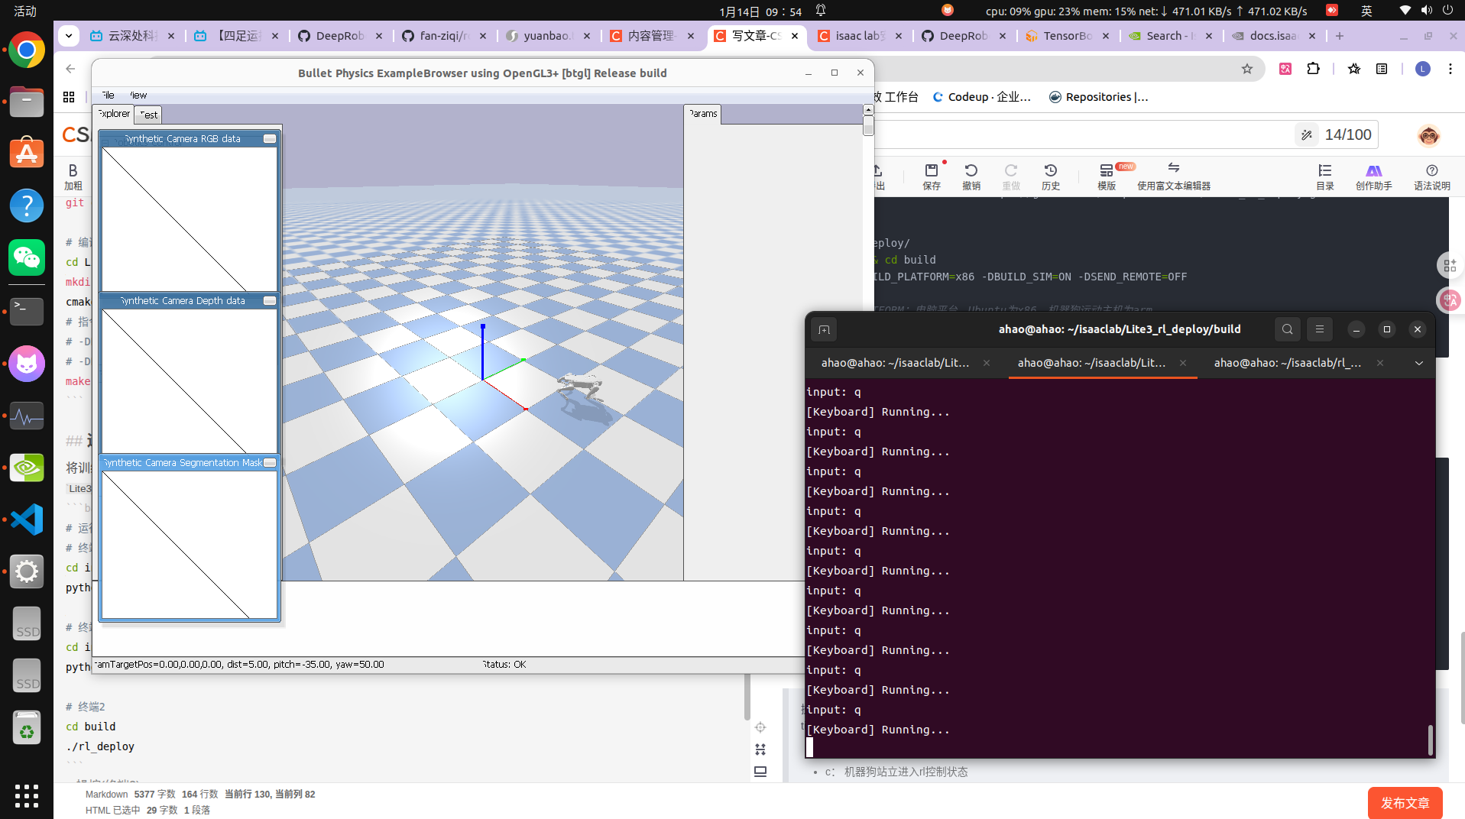Click Chrome back navigation arrow
The image size is (1465, 819).
point(70,69)
